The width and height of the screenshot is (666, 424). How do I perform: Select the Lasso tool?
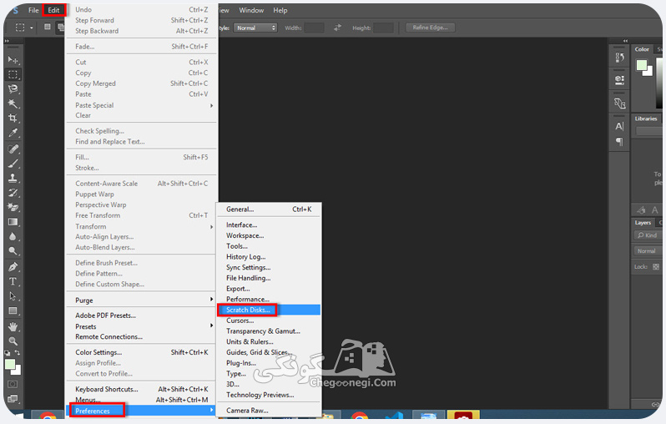(x=13, y=88)
